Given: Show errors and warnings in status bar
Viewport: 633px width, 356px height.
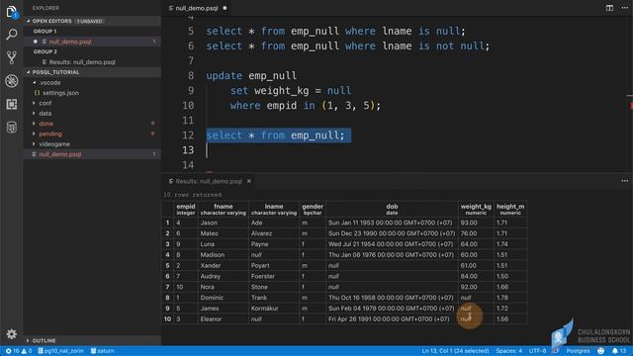Looking at the screenshot, I should point(19,351).
